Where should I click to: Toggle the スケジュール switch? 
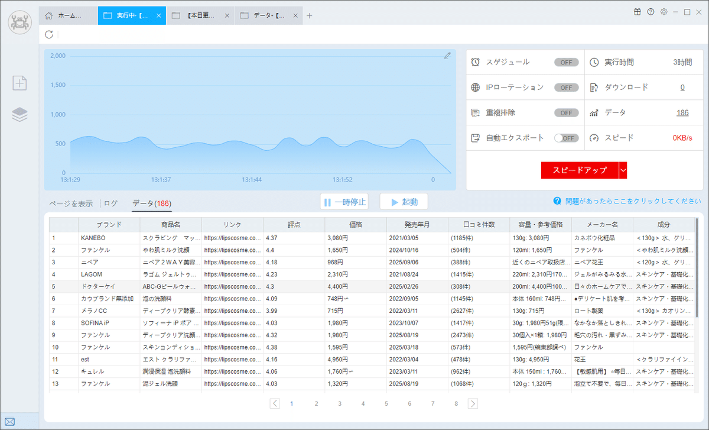tap(566, 62)
